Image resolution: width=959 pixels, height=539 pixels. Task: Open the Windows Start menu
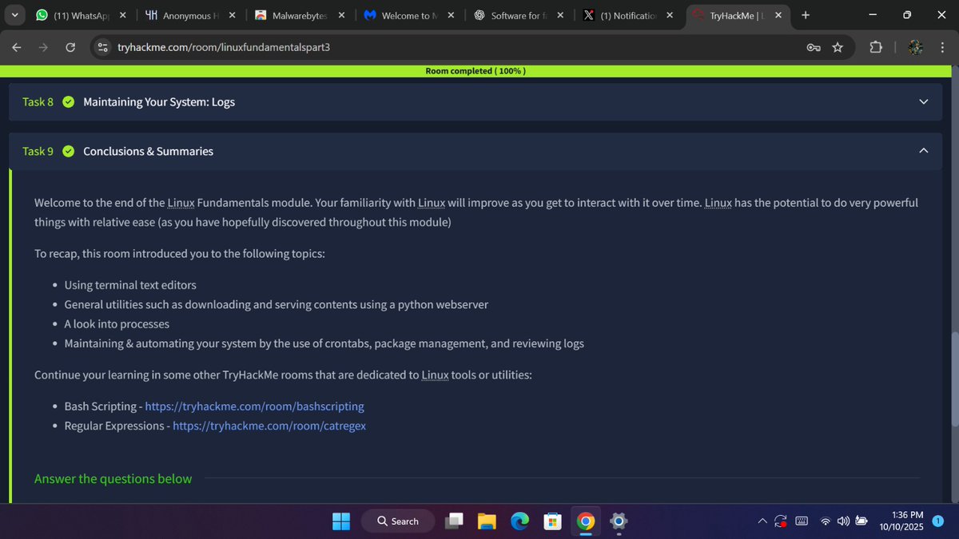[x=341, y=521]
